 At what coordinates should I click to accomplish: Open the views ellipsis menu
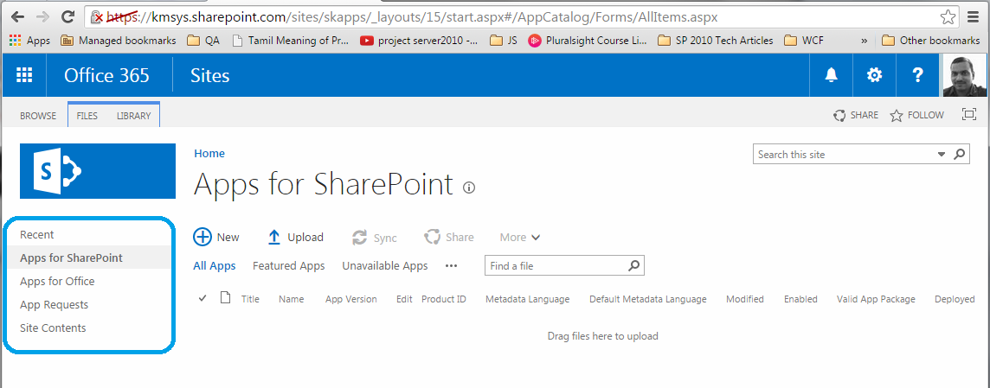451,266
